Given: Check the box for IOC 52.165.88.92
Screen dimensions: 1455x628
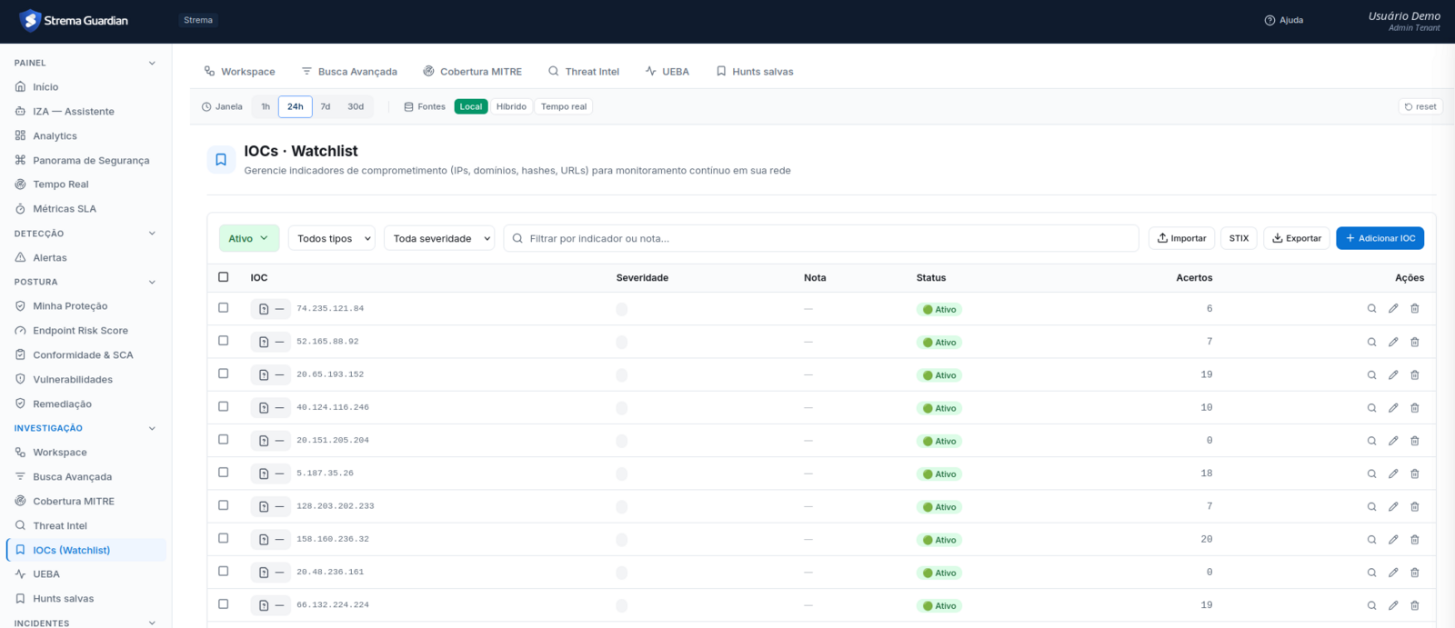Looking at the screenshot, I should 224,341.
